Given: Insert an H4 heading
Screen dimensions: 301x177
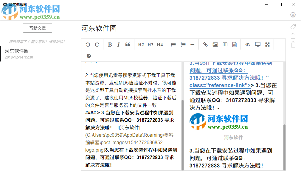Looking at the screenshot, I should [159, 44].
